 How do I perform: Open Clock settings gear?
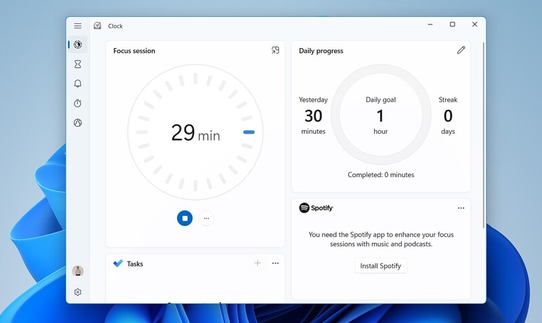[78, 292]
